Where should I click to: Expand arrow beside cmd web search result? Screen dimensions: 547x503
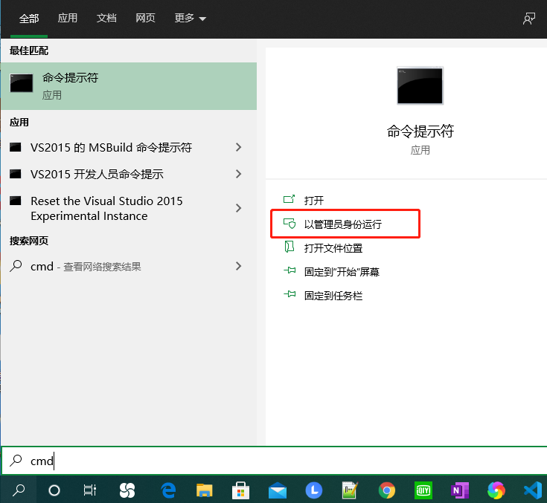coord(238,265)
